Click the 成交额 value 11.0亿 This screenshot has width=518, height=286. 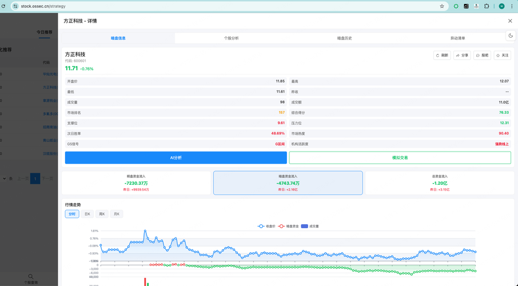[504, 102]
